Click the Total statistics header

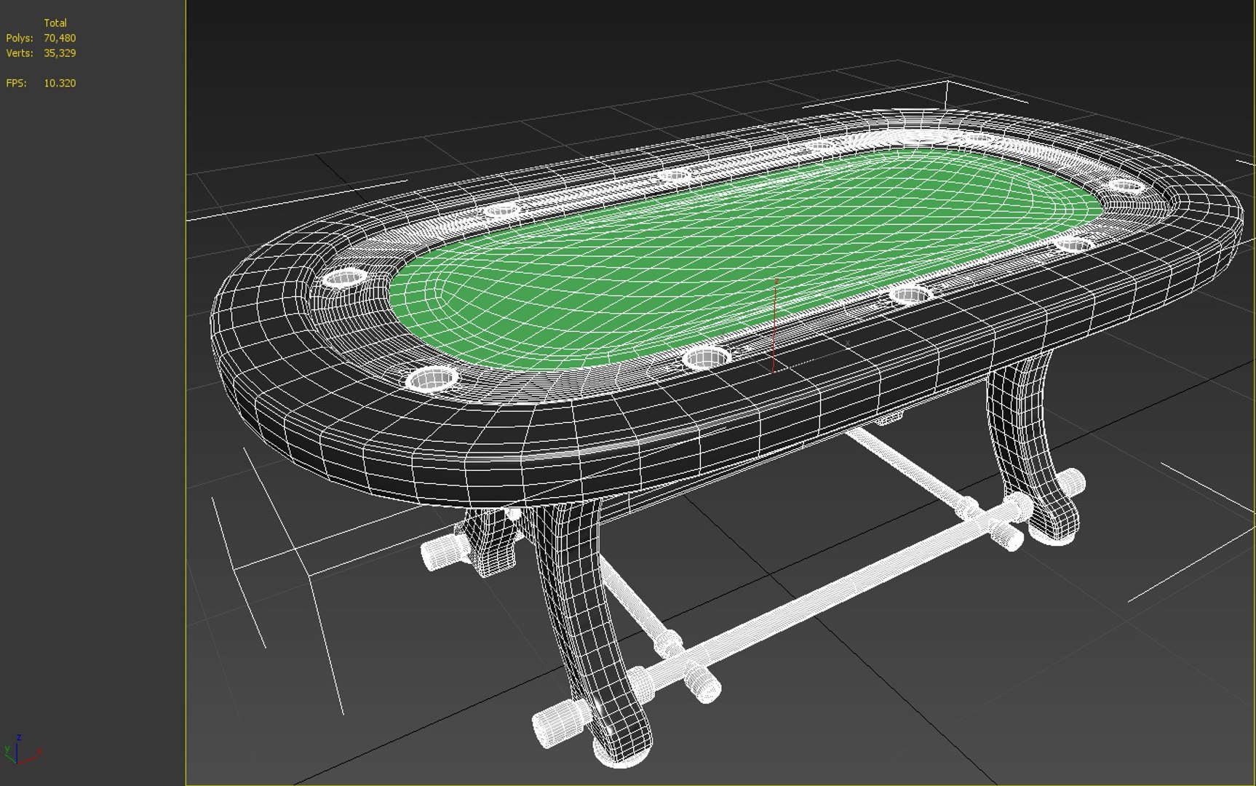[55, 23]
